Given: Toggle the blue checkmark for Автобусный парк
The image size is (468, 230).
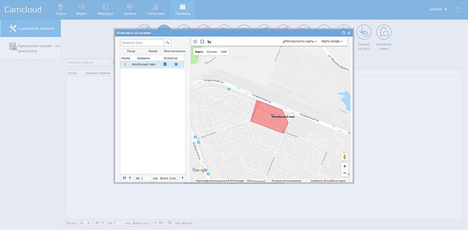Looking at the screenshot, I should (165, 64).
